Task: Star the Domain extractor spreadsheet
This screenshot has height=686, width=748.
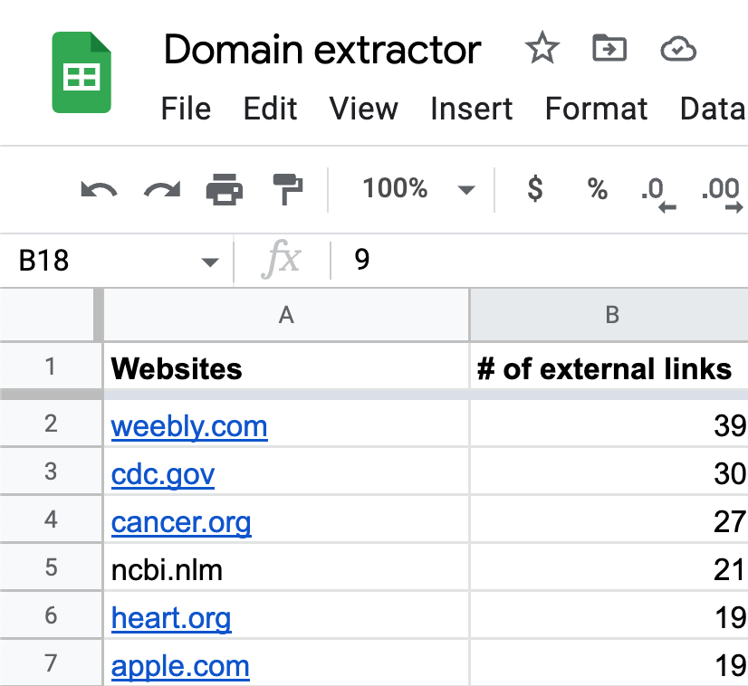Action: pyautogui.click(x=542, y=50)
